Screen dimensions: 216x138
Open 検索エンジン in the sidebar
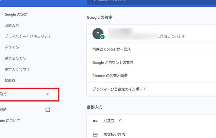click(15, 59)
